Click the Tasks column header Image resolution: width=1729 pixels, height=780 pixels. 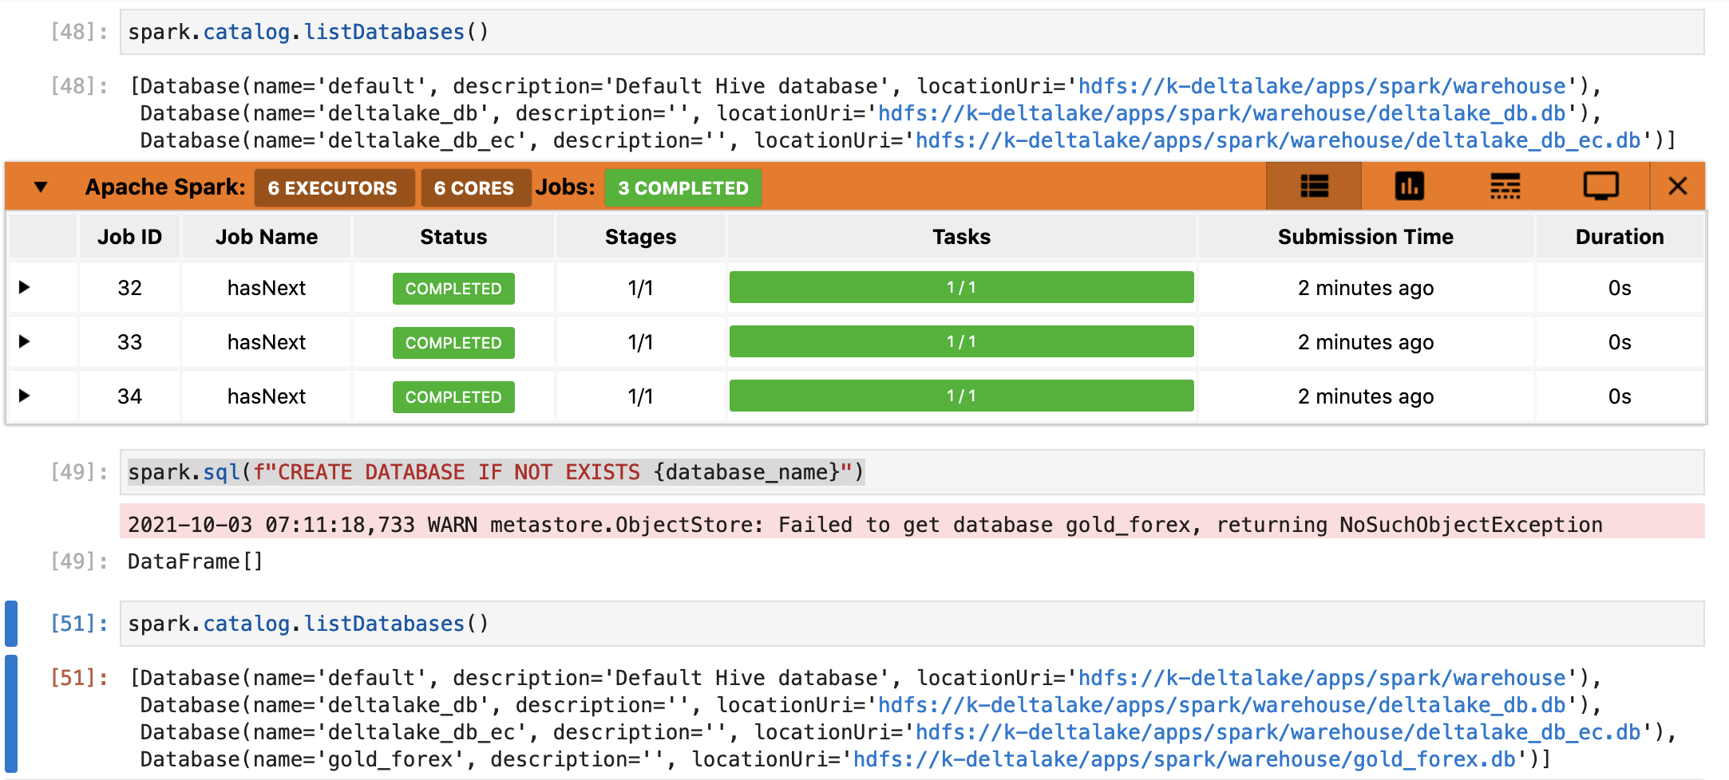coord(962,237)
